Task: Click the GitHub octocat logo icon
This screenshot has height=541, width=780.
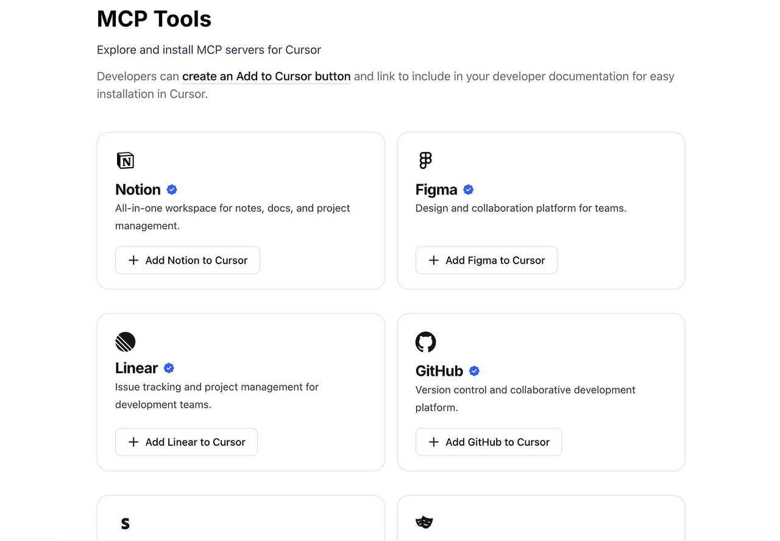Action: pyautogui.click(x=425, y=342)
